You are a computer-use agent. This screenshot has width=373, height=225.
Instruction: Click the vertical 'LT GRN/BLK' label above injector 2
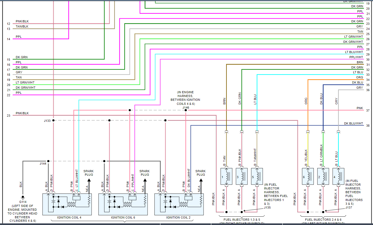[x=321, y=154]
